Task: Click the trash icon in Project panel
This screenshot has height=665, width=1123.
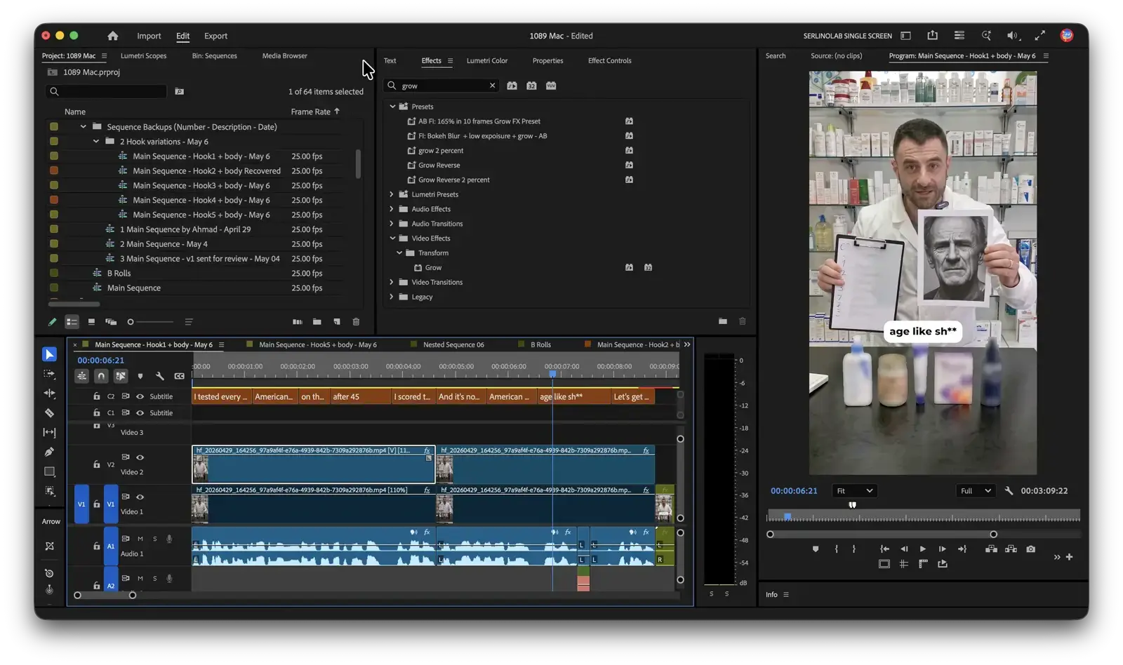Action: coord(356,322)
